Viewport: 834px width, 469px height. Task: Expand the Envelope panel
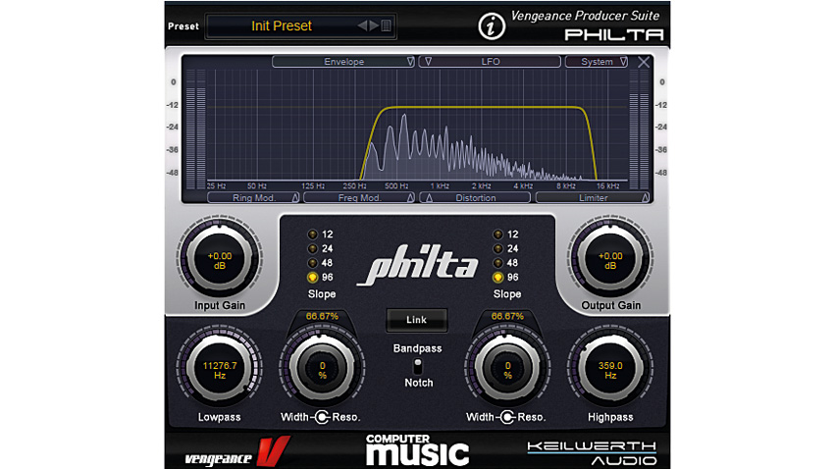coord(343,62)
